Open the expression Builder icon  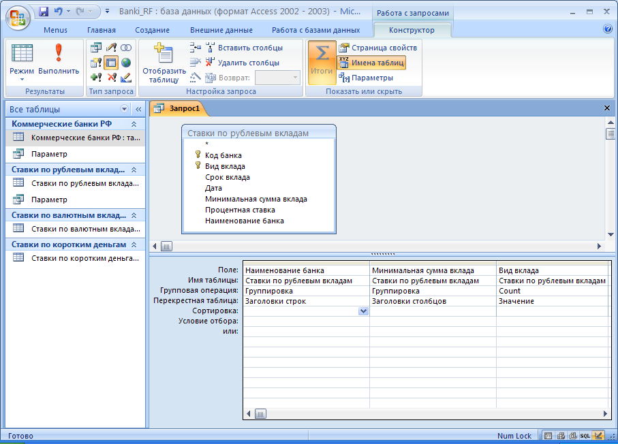click(x=195, y=78)
